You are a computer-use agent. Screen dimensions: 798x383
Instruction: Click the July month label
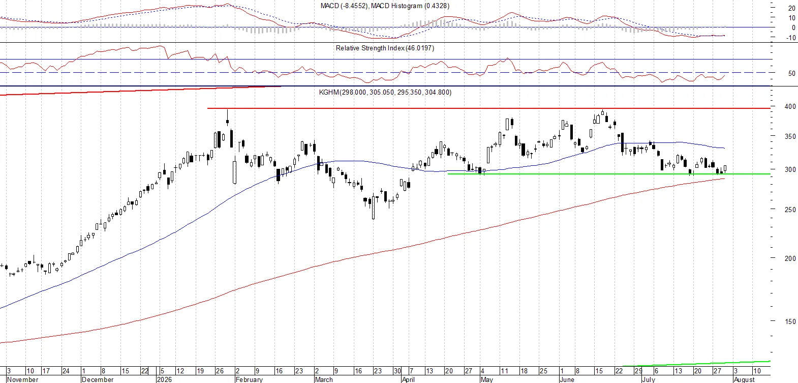click(649, 379)
